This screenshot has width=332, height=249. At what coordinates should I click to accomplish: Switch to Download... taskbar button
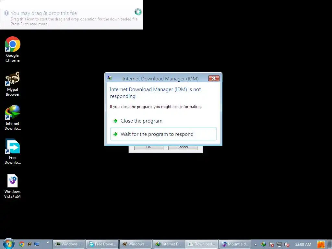point(202,244)
